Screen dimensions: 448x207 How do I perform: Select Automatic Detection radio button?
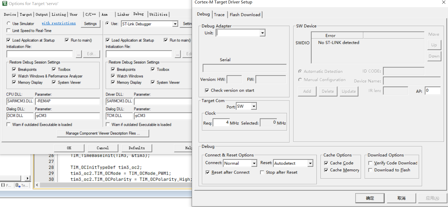point(300,71)
